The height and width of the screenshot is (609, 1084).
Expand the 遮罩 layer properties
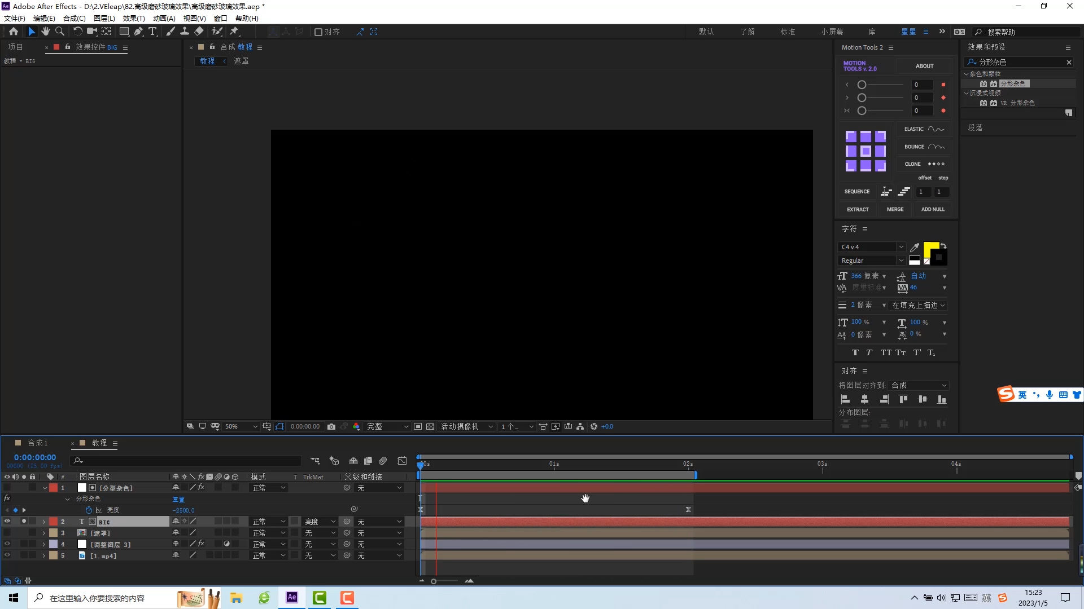[44, 533]
